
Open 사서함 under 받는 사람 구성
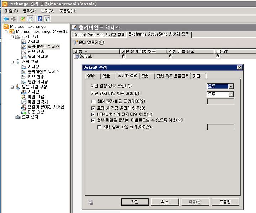[x=34, y=92]
